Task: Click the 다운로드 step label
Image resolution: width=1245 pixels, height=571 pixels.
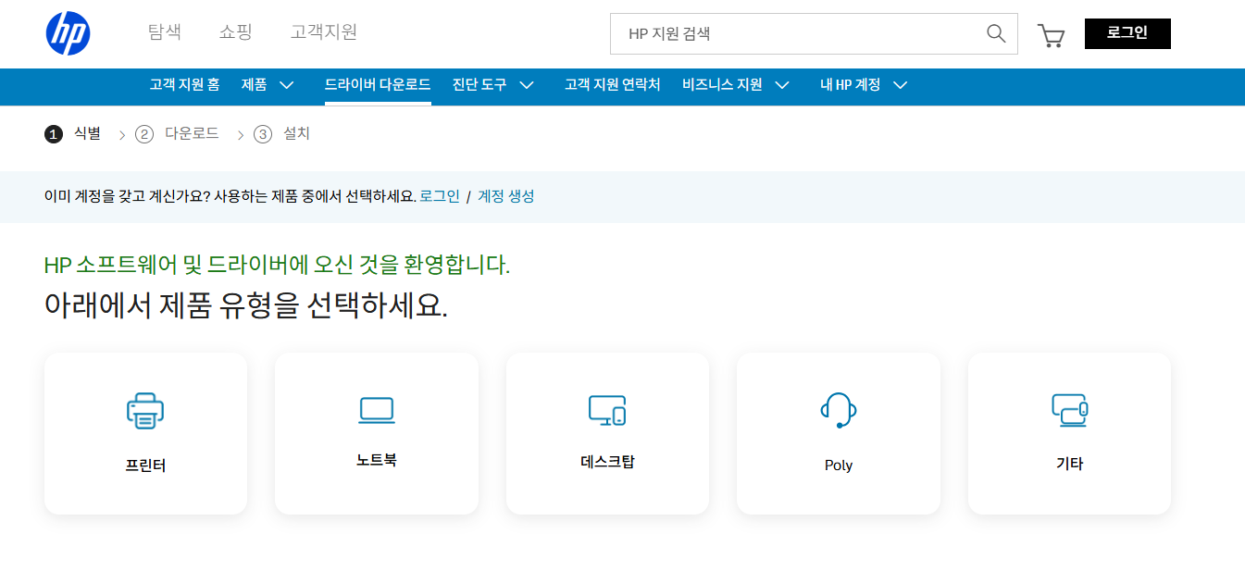Action: (x=192, y=133)
